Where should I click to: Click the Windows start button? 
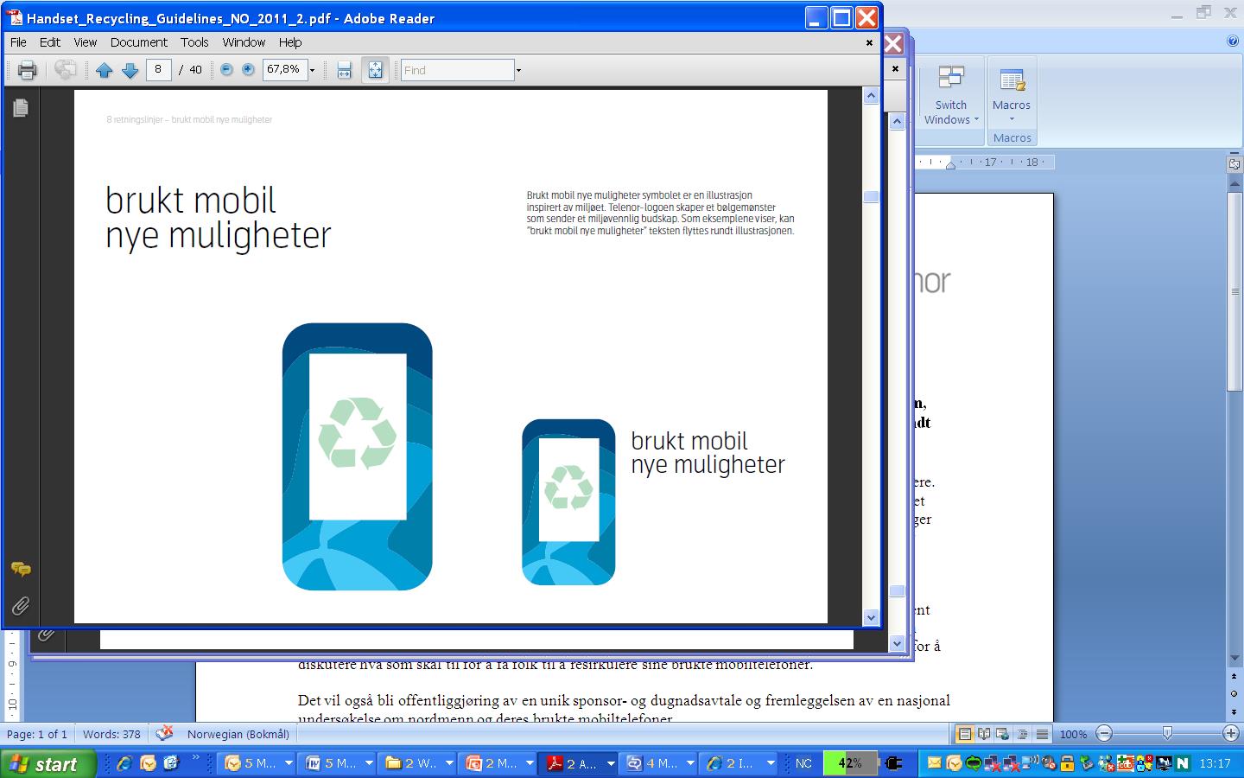46,764
